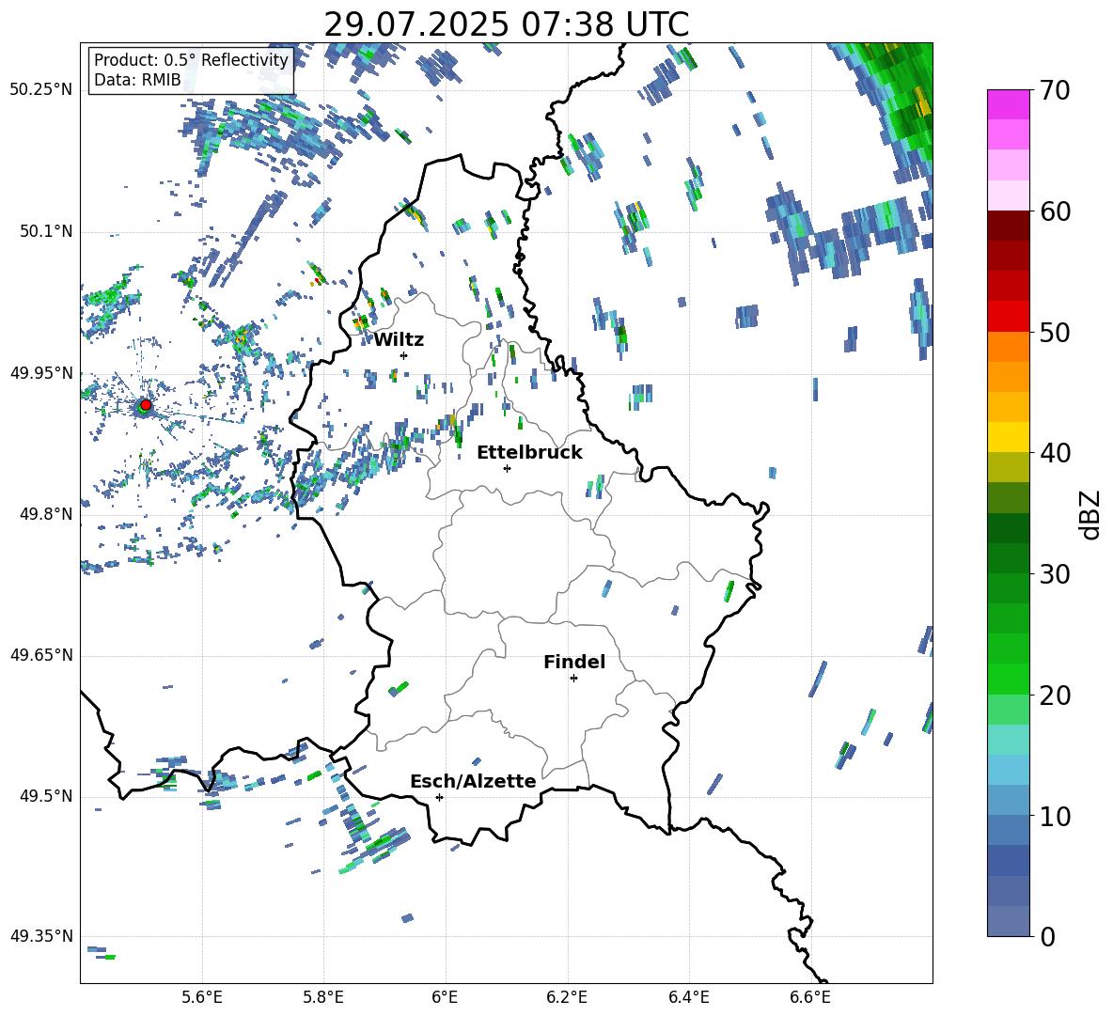Pick the magenta swatch atop the colorbar
Image resolution: width=1113 pixels, height=1016 pixels.
[x=1008, y=105]
